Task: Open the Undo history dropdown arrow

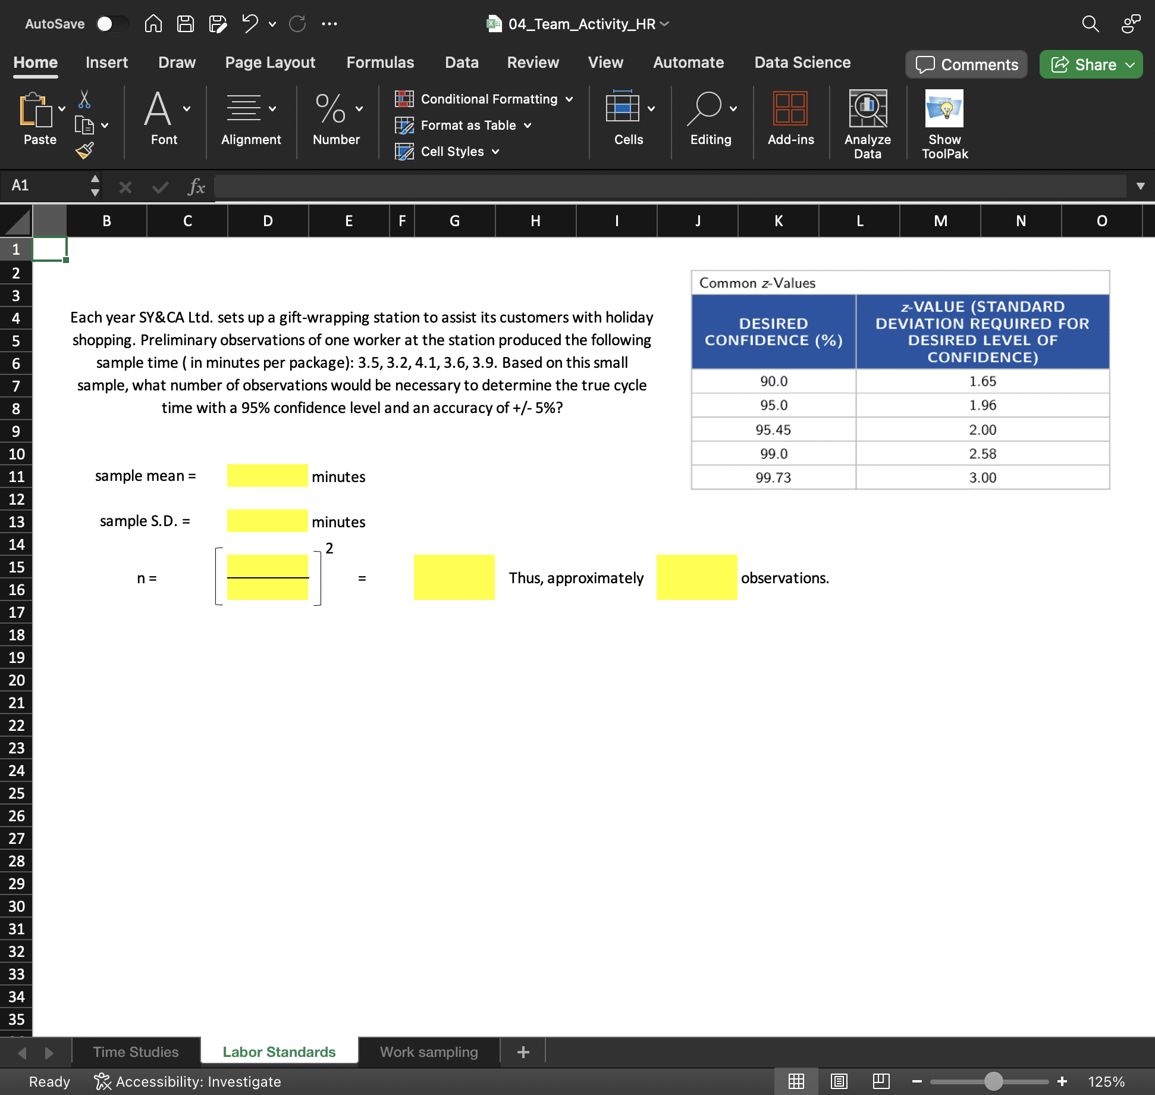Action: click(272, 24)
